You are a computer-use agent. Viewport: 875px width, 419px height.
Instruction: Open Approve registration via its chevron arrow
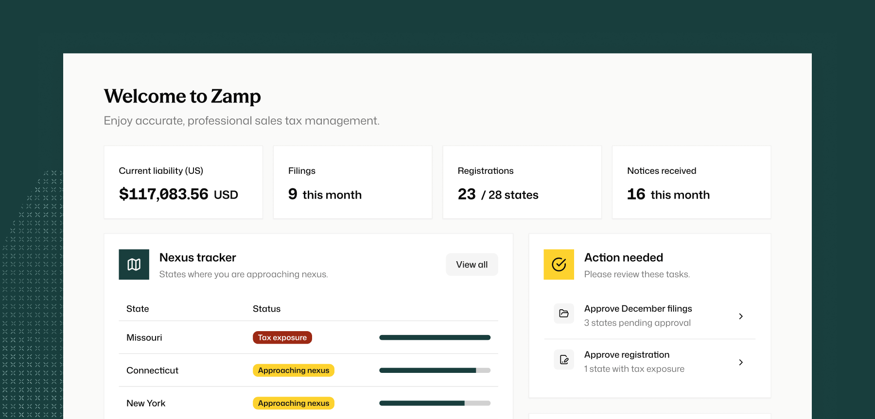pyautogui.click(x=741, y=362)
